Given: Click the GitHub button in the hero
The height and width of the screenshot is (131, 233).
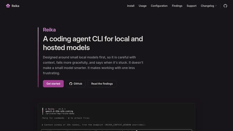Looking at the screenshot, I should (x=76, y=84).
